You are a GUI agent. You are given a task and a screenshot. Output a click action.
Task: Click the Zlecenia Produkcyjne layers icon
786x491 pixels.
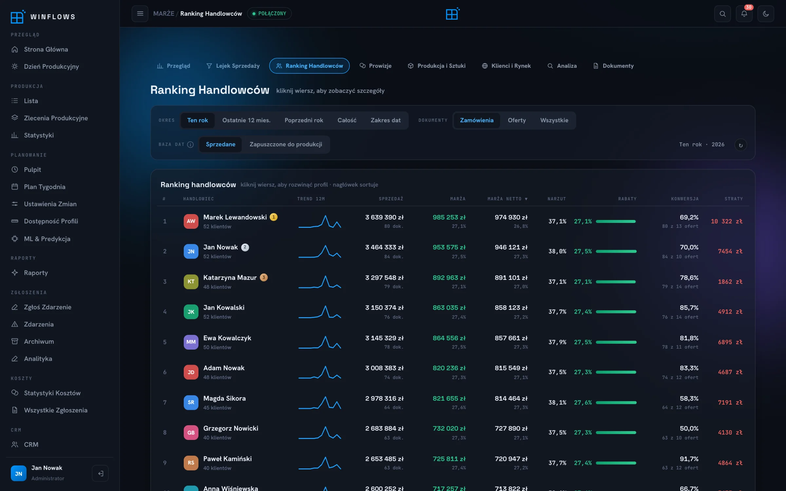click(x=15, y=118)
